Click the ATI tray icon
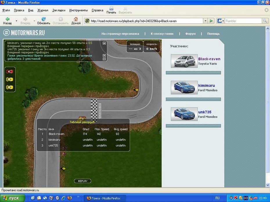 coord(255,198)
